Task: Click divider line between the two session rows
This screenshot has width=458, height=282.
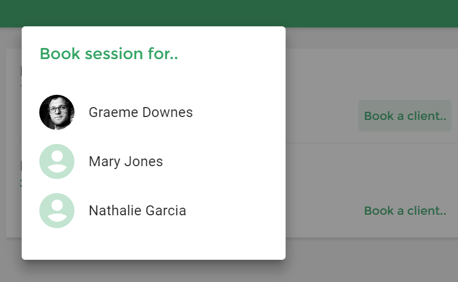Action: 372,143
